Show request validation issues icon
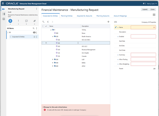The image size is (159, 116). pyautogui.click(x=18, y=21)
